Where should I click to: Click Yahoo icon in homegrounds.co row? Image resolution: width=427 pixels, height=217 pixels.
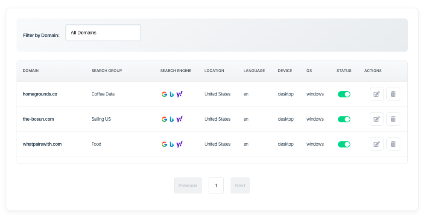coord(179,94)
